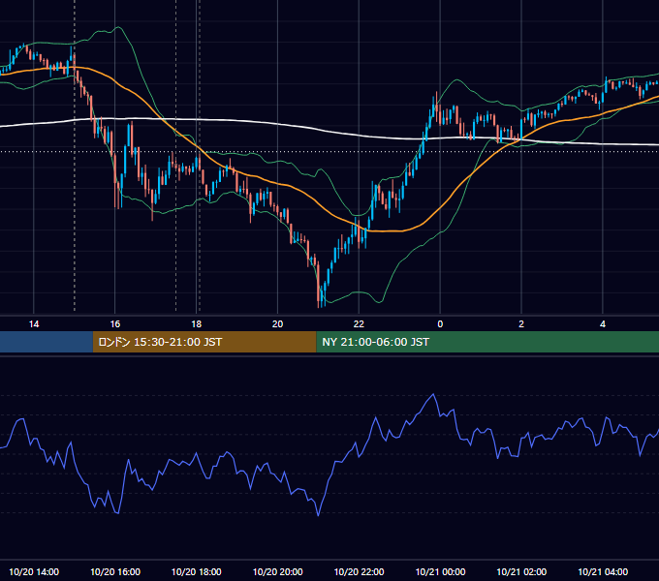Image resolution: width=659 pixels, height=581 pixels.
Task: Click the 0 hour axis label
Action: point(440,323)
